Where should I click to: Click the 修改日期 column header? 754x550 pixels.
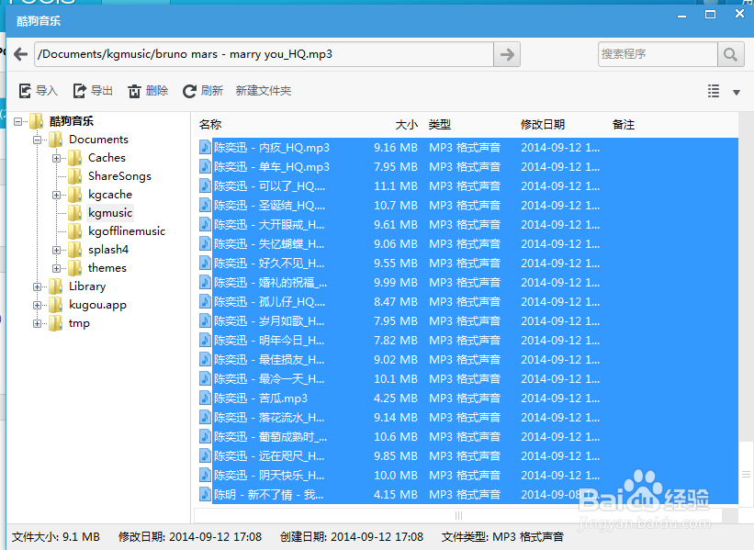point(543,125)
